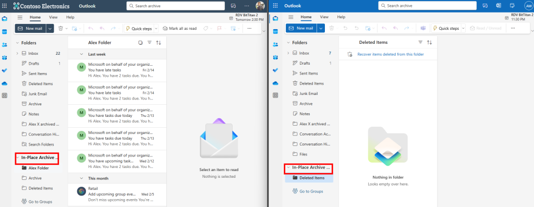Open app launcher in Contoso window
534x207 pixels.
[4, 6]
